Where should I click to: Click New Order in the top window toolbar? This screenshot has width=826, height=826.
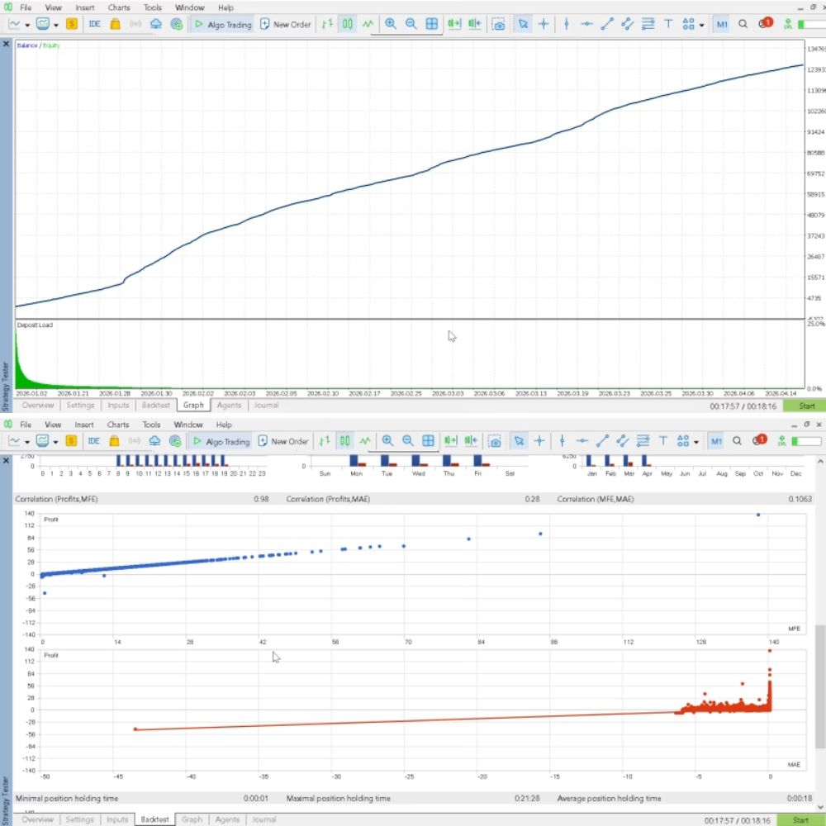[x=286, y=24]
